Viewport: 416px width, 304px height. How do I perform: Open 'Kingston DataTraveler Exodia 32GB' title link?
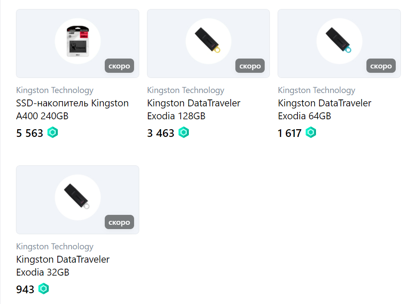pyautogui.click(x=63, y=266)
